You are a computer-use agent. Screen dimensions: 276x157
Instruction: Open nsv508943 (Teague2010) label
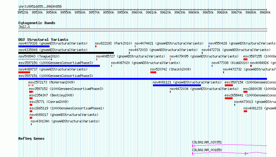[x=39, y=56]
